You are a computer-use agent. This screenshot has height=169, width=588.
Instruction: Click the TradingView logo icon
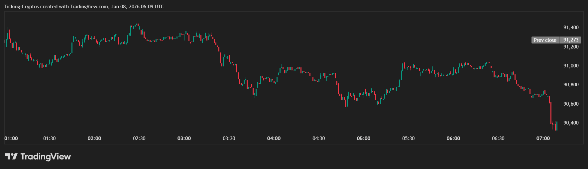pyautogui.click(x=11, y=156)
